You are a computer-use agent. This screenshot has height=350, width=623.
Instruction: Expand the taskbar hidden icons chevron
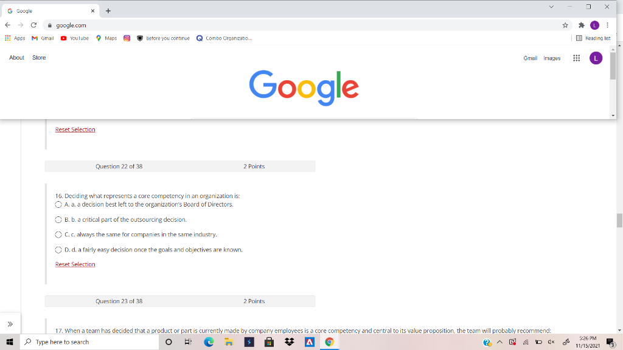(x=499, y=341)
